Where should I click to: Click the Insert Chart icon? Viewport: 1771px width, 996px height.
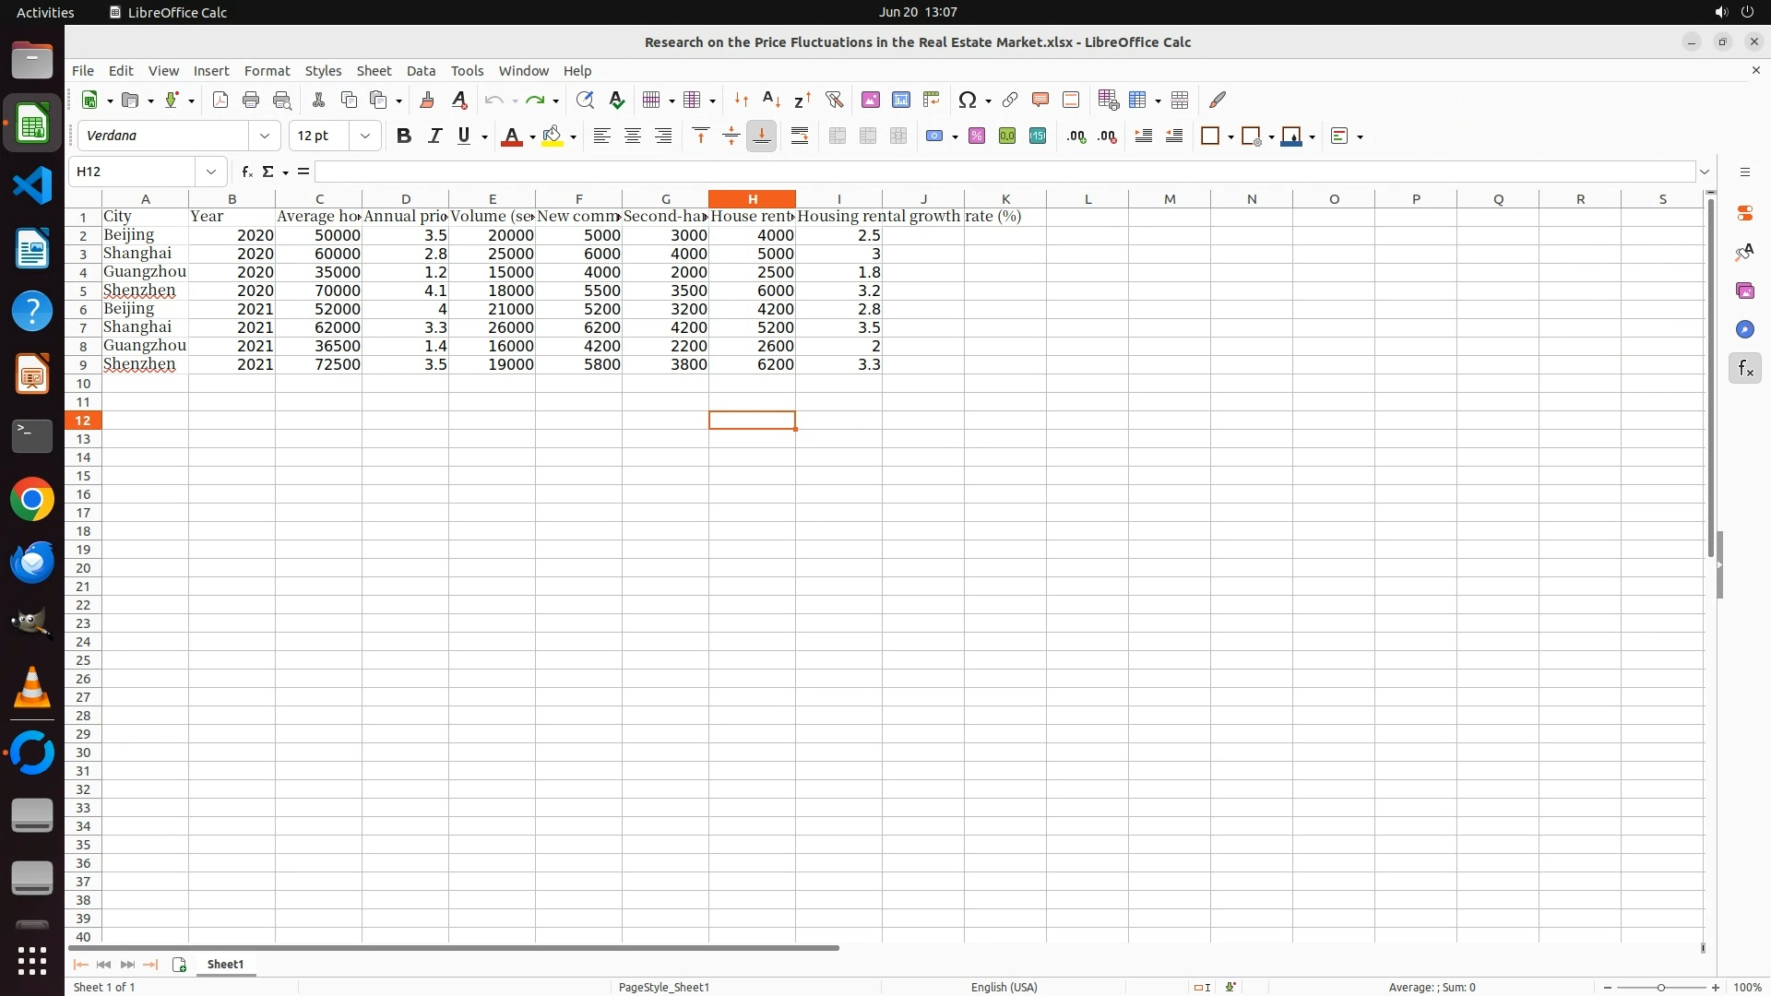(x=901, y=100)
